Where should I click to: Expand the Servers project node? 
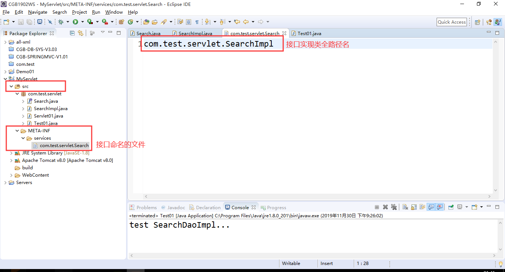tap(6, 183)
